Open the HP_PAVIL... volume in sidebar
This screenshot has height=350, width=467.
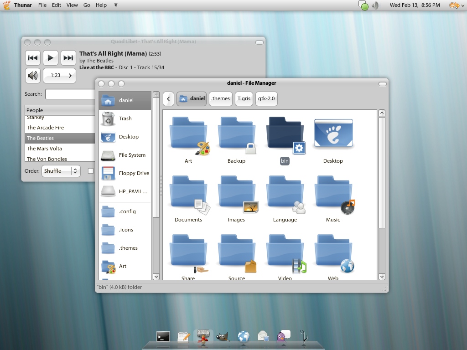[x=125, y=191]
